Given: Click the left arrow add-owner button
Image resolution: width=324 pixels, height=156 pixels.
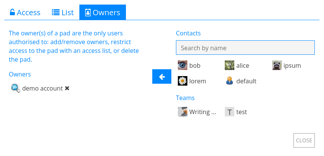Looking at the screenshot, I should 161,76.
